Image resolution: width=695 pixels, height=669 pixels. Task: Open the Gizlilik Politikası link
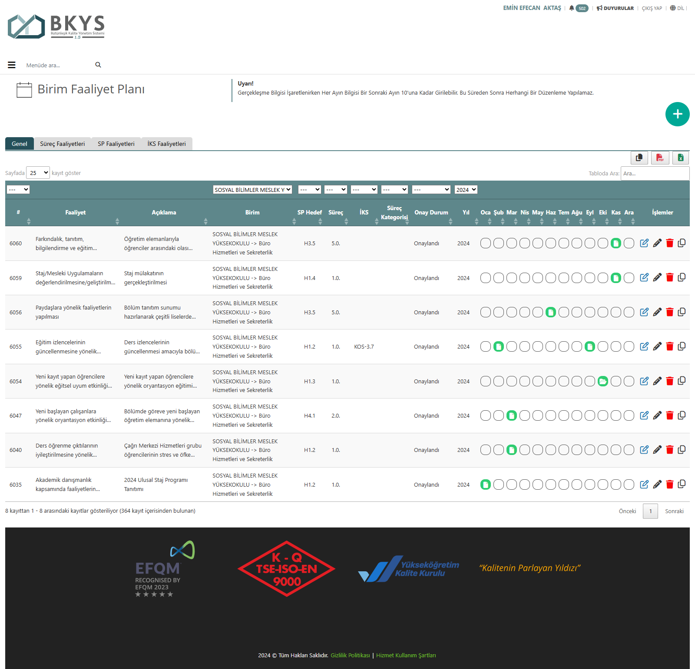(350, 655)
